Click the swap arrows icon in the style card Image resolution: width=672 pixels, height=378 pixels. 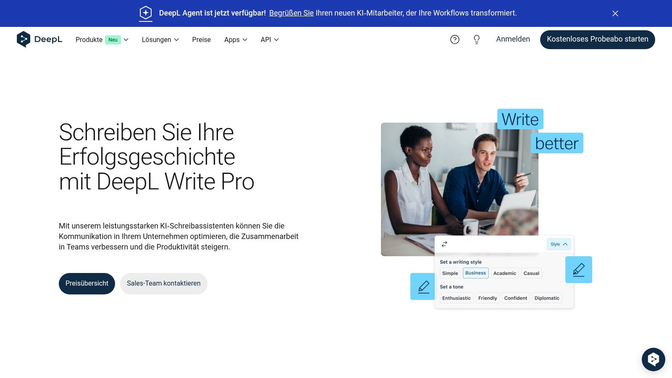(444, 244)
